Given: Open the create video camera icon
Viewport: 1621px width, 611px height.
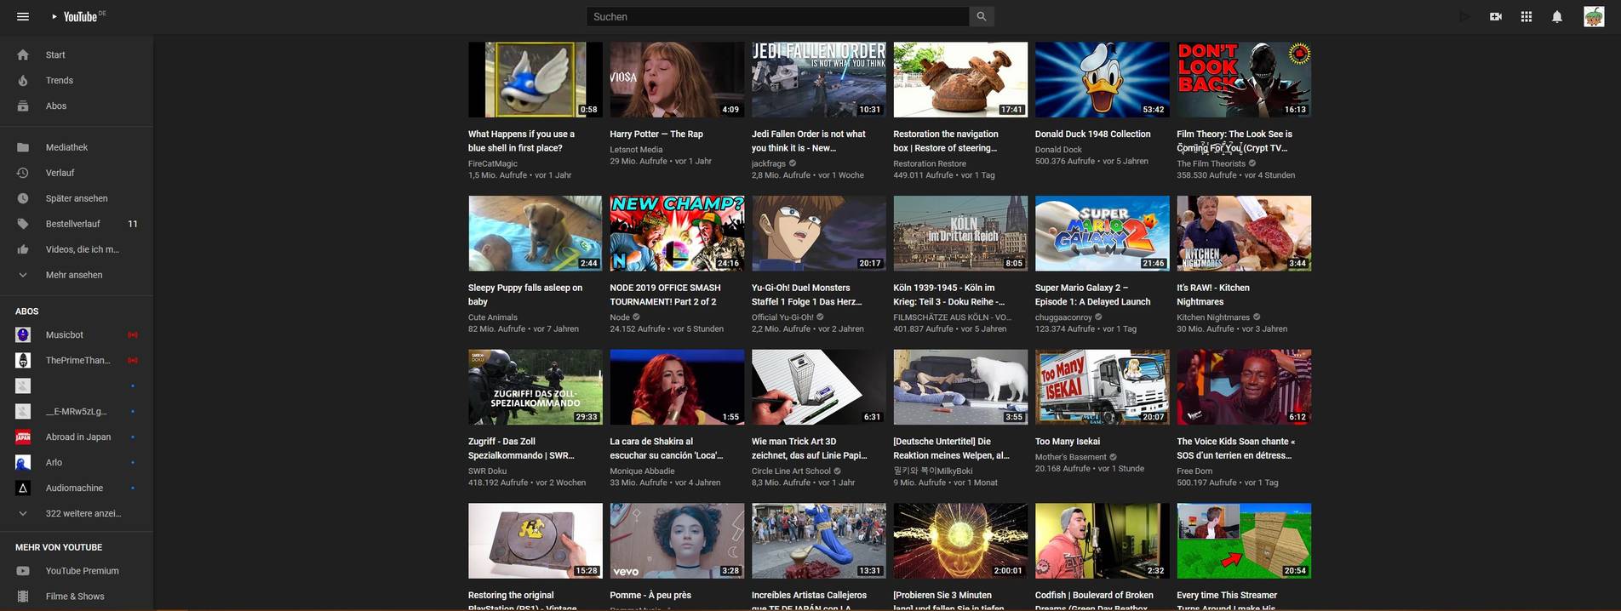Looking at the screenshot, I should pyautogui.click(x=1496, y=17).
